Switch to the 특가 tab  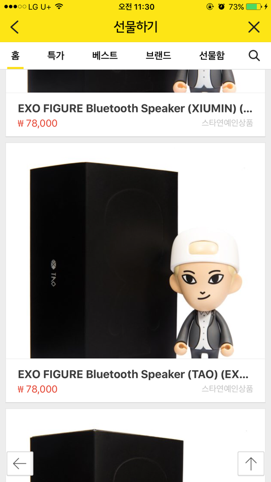point(56,55)
